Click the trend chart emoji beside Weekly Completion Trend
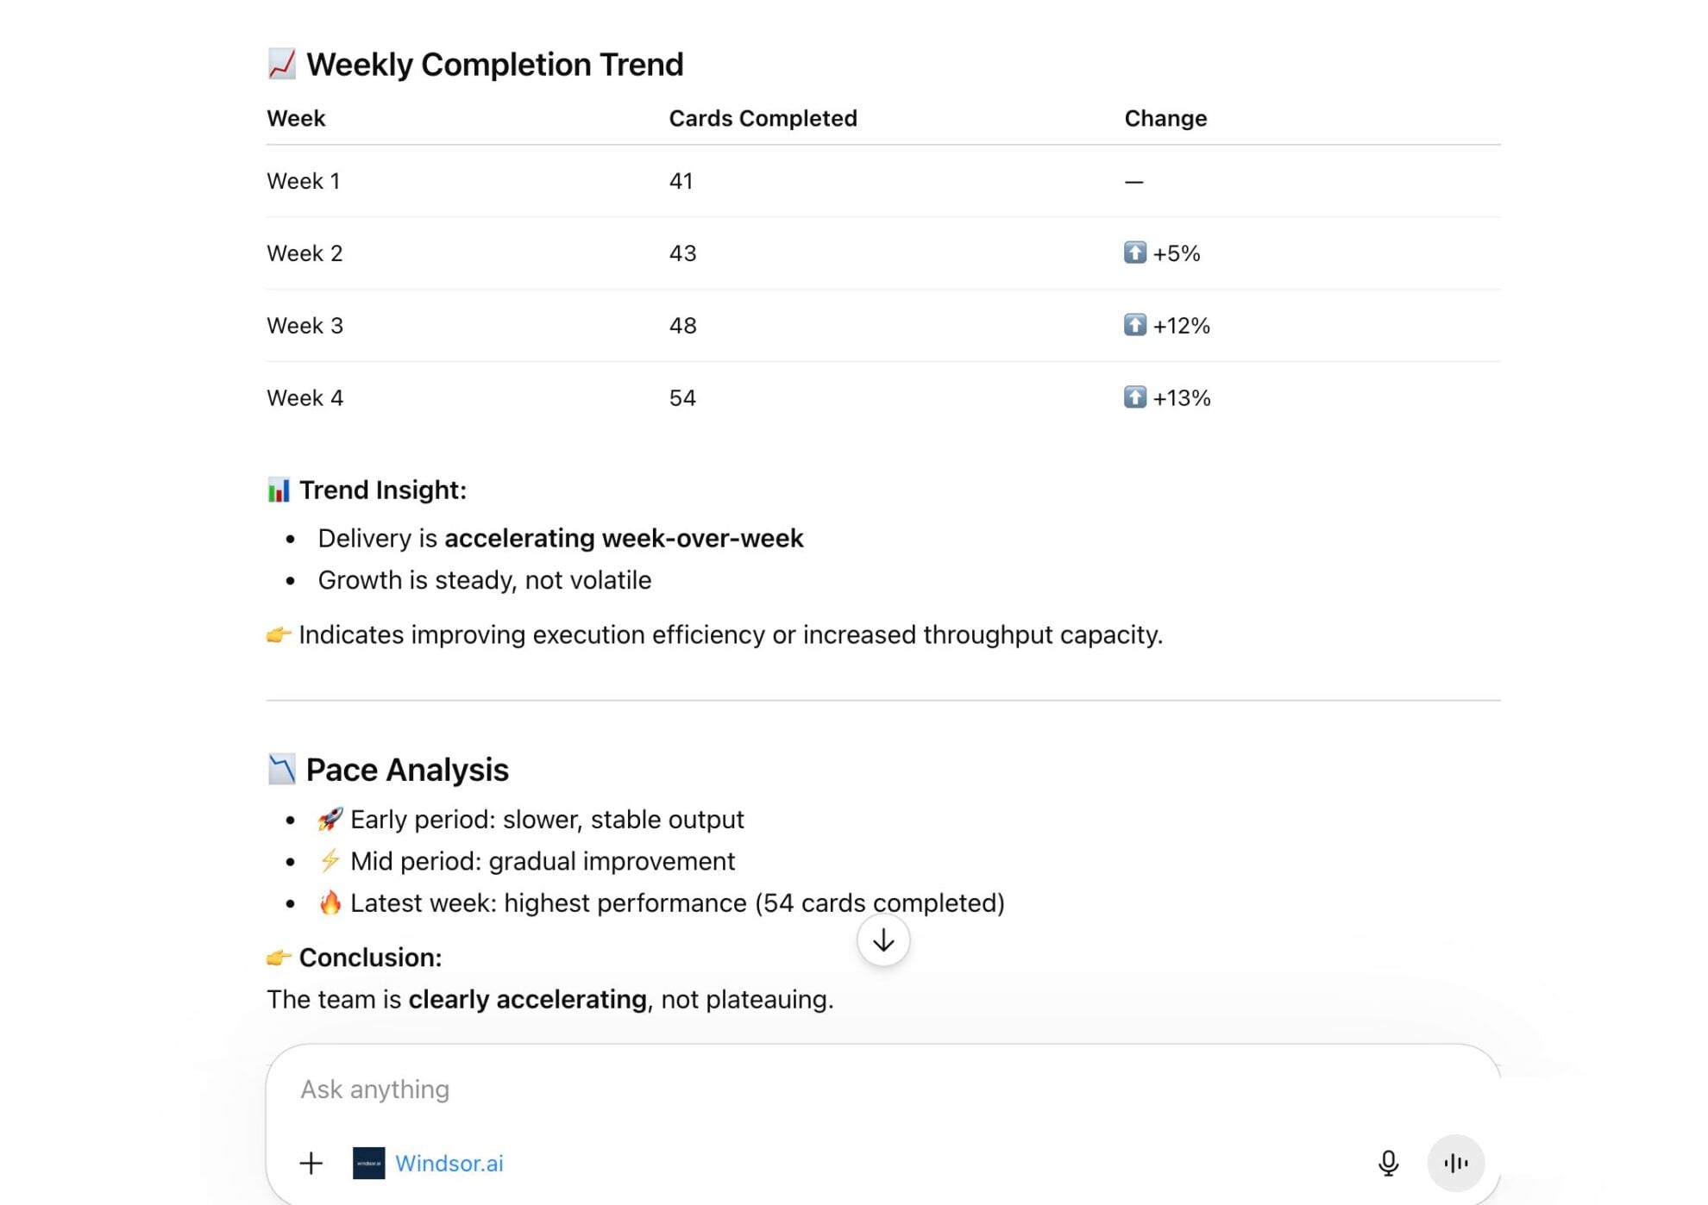Screen dimensions: 1708x1205 point(281,63)
